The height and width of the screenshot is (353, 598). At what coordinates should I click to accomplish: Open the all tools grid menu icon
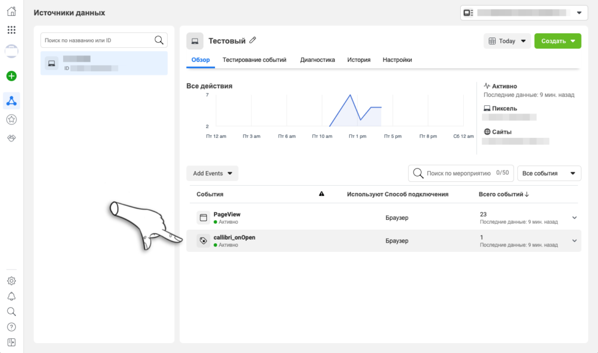[x=12, y=30]
